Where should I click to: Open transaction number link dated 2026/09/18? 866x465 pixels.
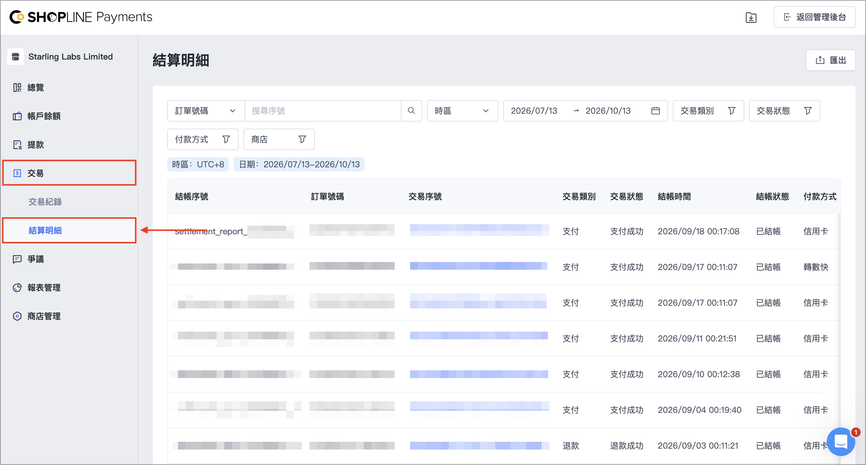coord(479,230)
